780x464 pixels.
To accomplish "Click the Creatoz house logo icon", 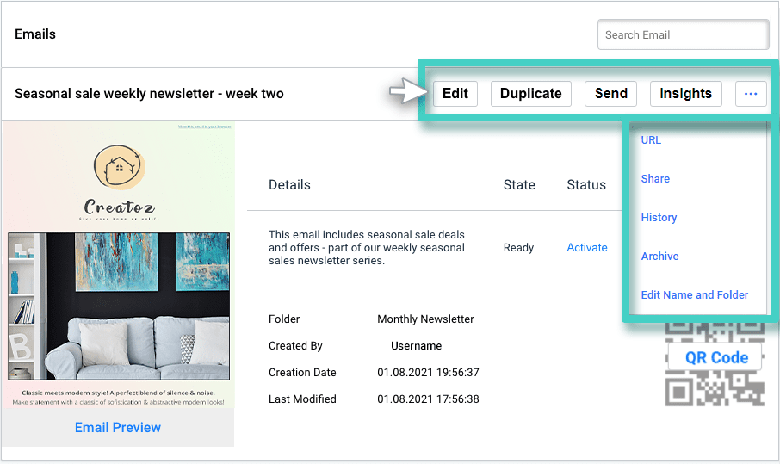I will tap(119, 166).
